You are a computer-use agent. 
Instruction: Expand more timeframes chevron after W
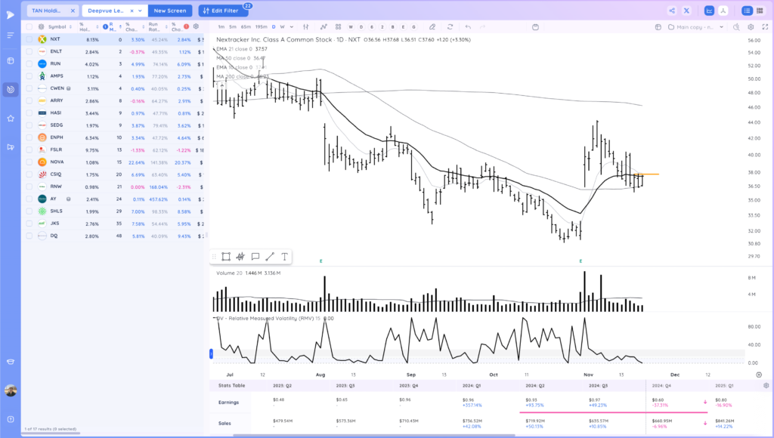click(292, 27)
